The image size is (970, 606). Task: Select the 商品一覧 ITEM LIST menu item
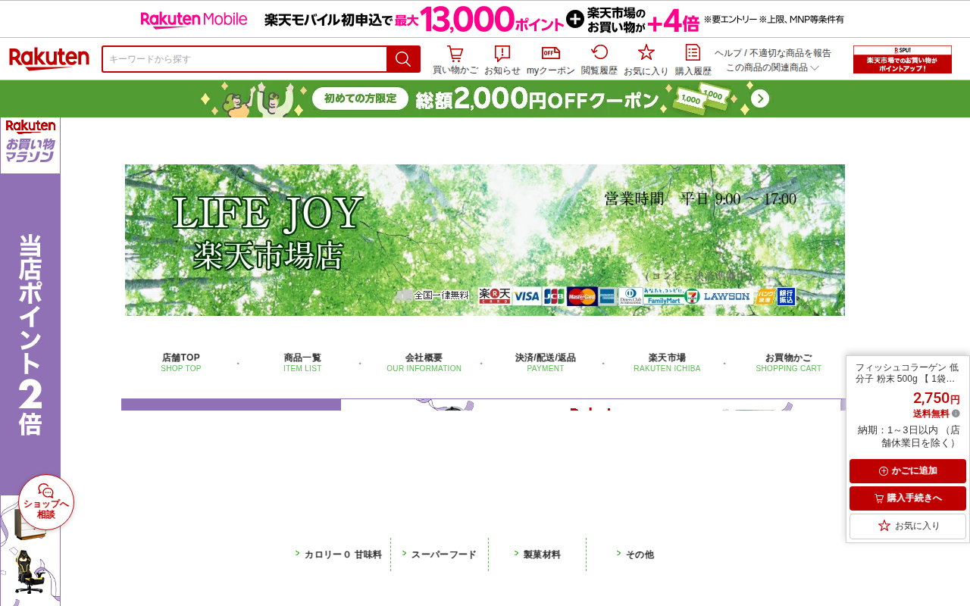point(302,363)
